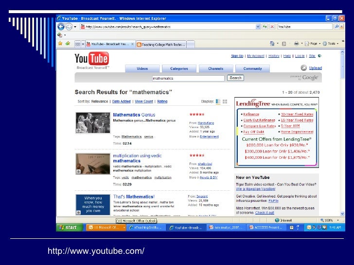Click the zoom level magnifier icon
The width and height of the screenshot is (354, 265).
tap(322, 220)
